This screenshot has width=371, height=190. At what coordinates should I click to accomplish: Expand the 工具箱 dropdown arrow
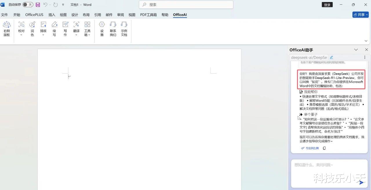tap(89, 35)
